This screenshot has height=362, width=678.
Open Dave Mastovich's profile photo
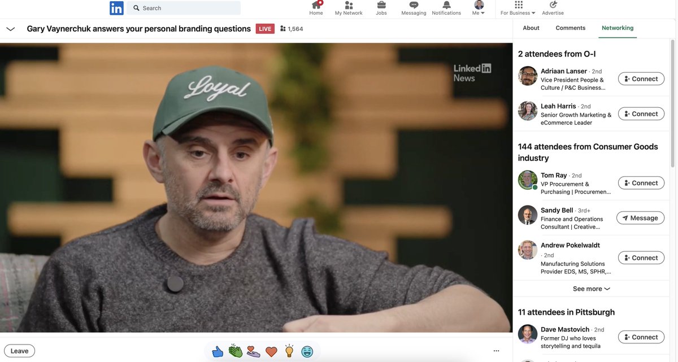(x=528, y=334)
